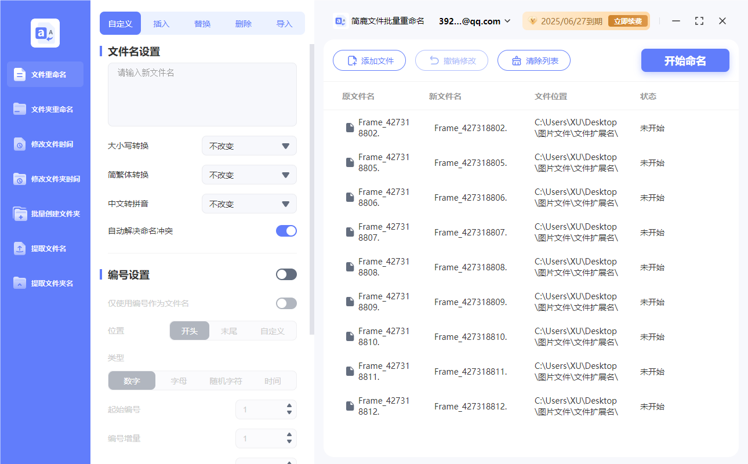This screenshot has width=748, height=464.
Task: Enable the 编号设置 switch
Action: tap(286, 274)
